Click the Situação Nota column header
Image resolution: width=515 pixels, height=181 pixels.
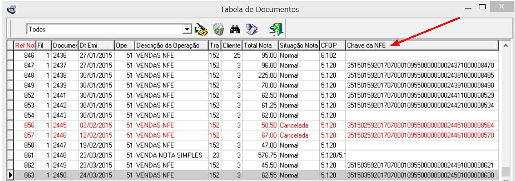pyautogui.click(x=299, y=46)
